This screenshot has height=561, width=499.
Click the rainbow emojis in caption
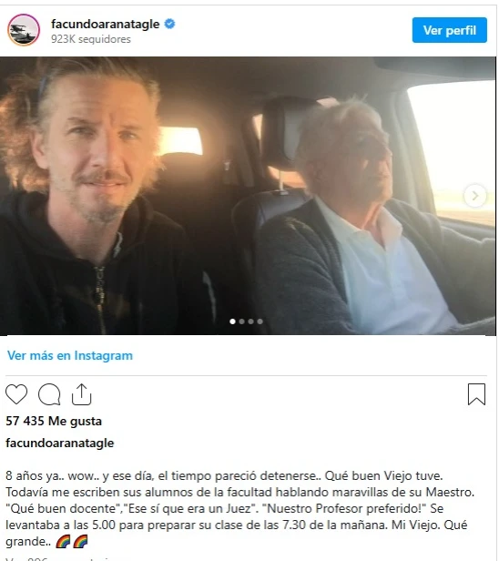tap(72, 541)
